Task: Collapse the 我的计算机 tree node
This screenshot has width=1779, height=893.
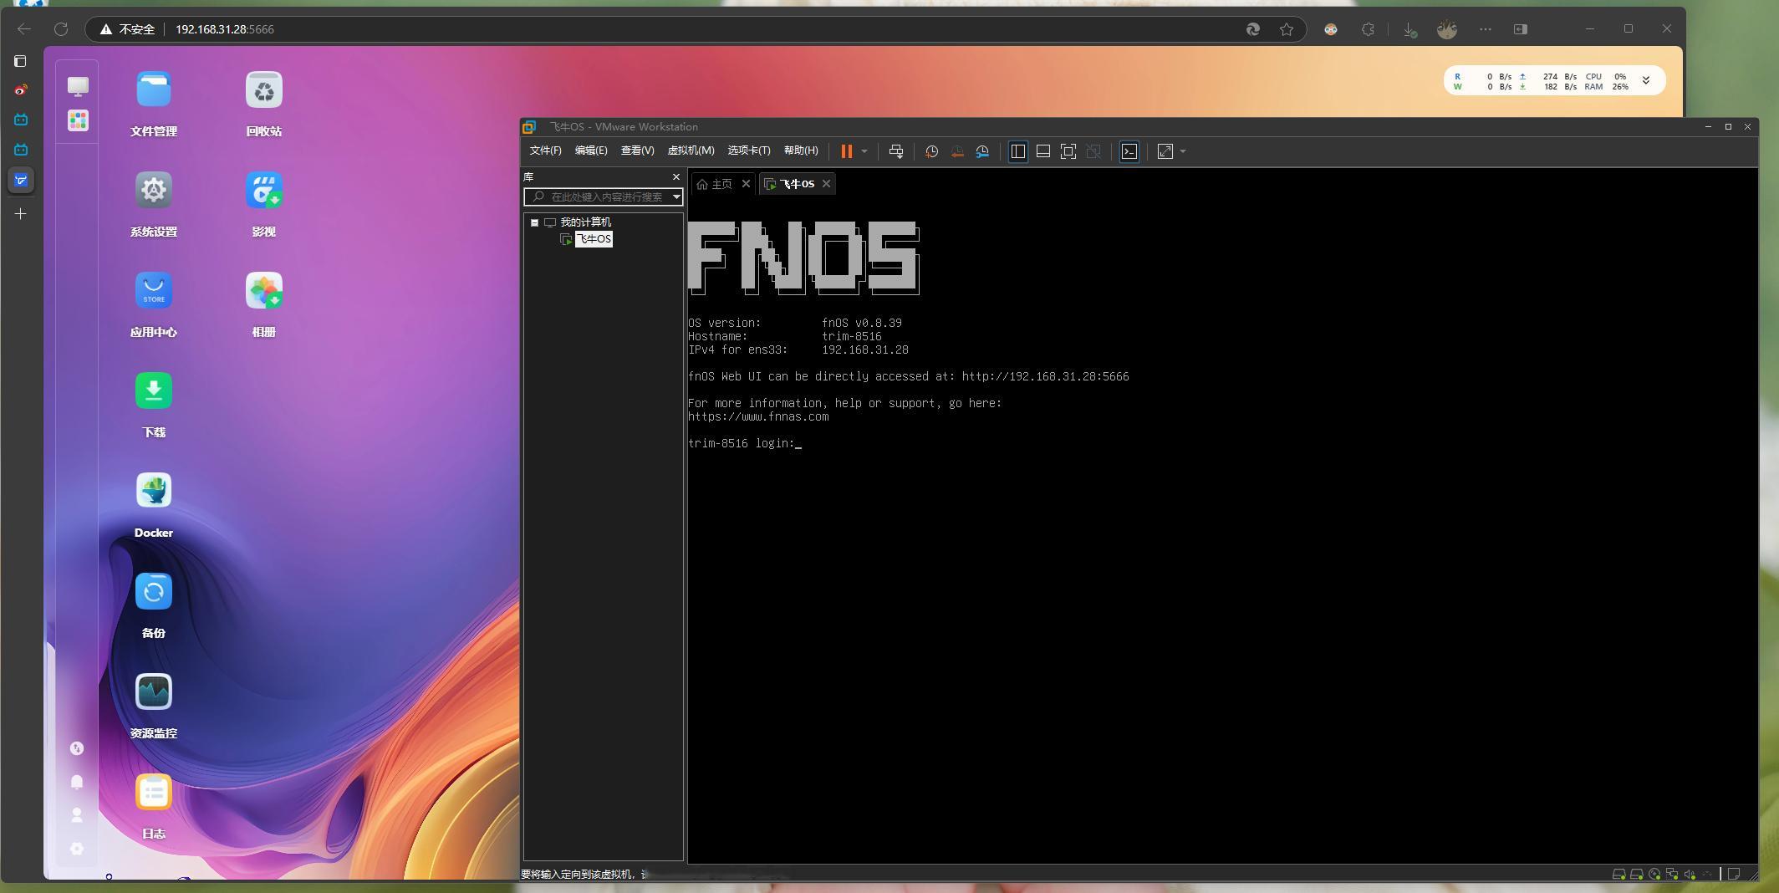Action: [535, 222]
